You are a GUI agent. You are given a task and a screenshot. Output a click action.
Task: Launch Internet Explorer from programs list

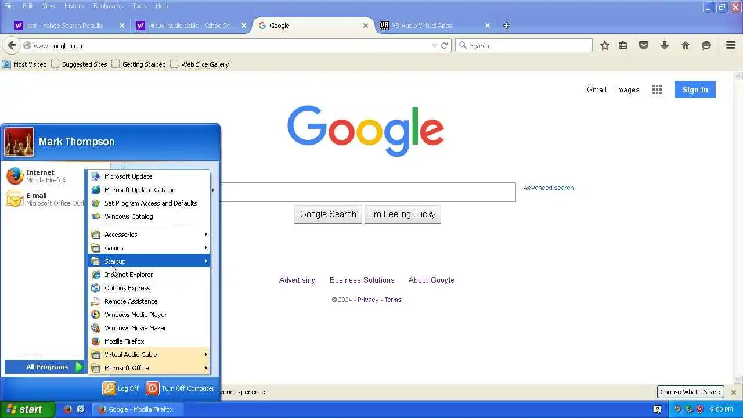tap(149, 275)
